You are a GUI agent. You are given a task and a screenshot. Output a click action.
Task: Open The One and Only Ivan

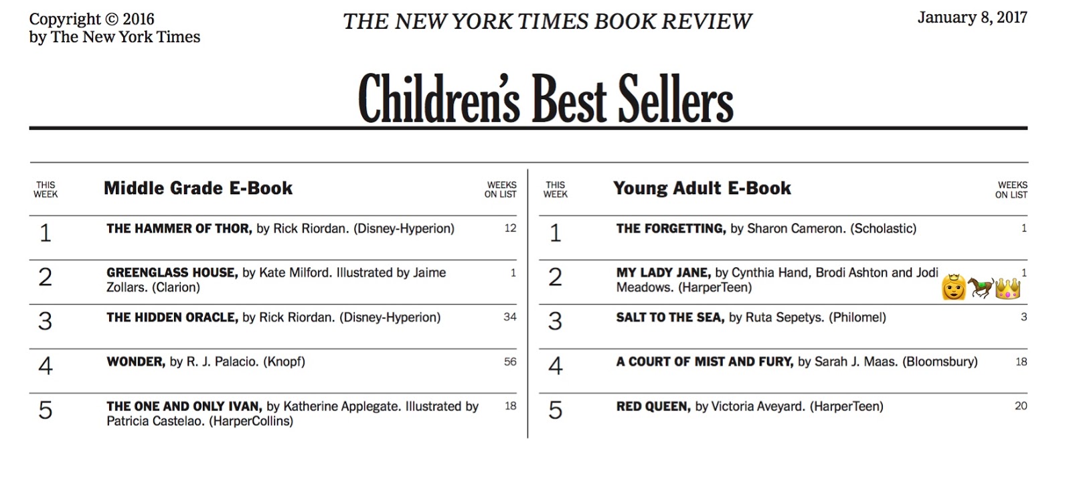tap(183, 406)
